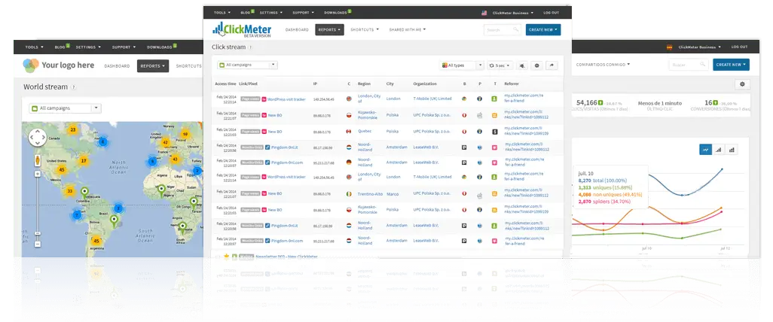This screenshot has height=322, width=773.
Task: Open Downloads link in Click stream window
Action: [338, 12]
